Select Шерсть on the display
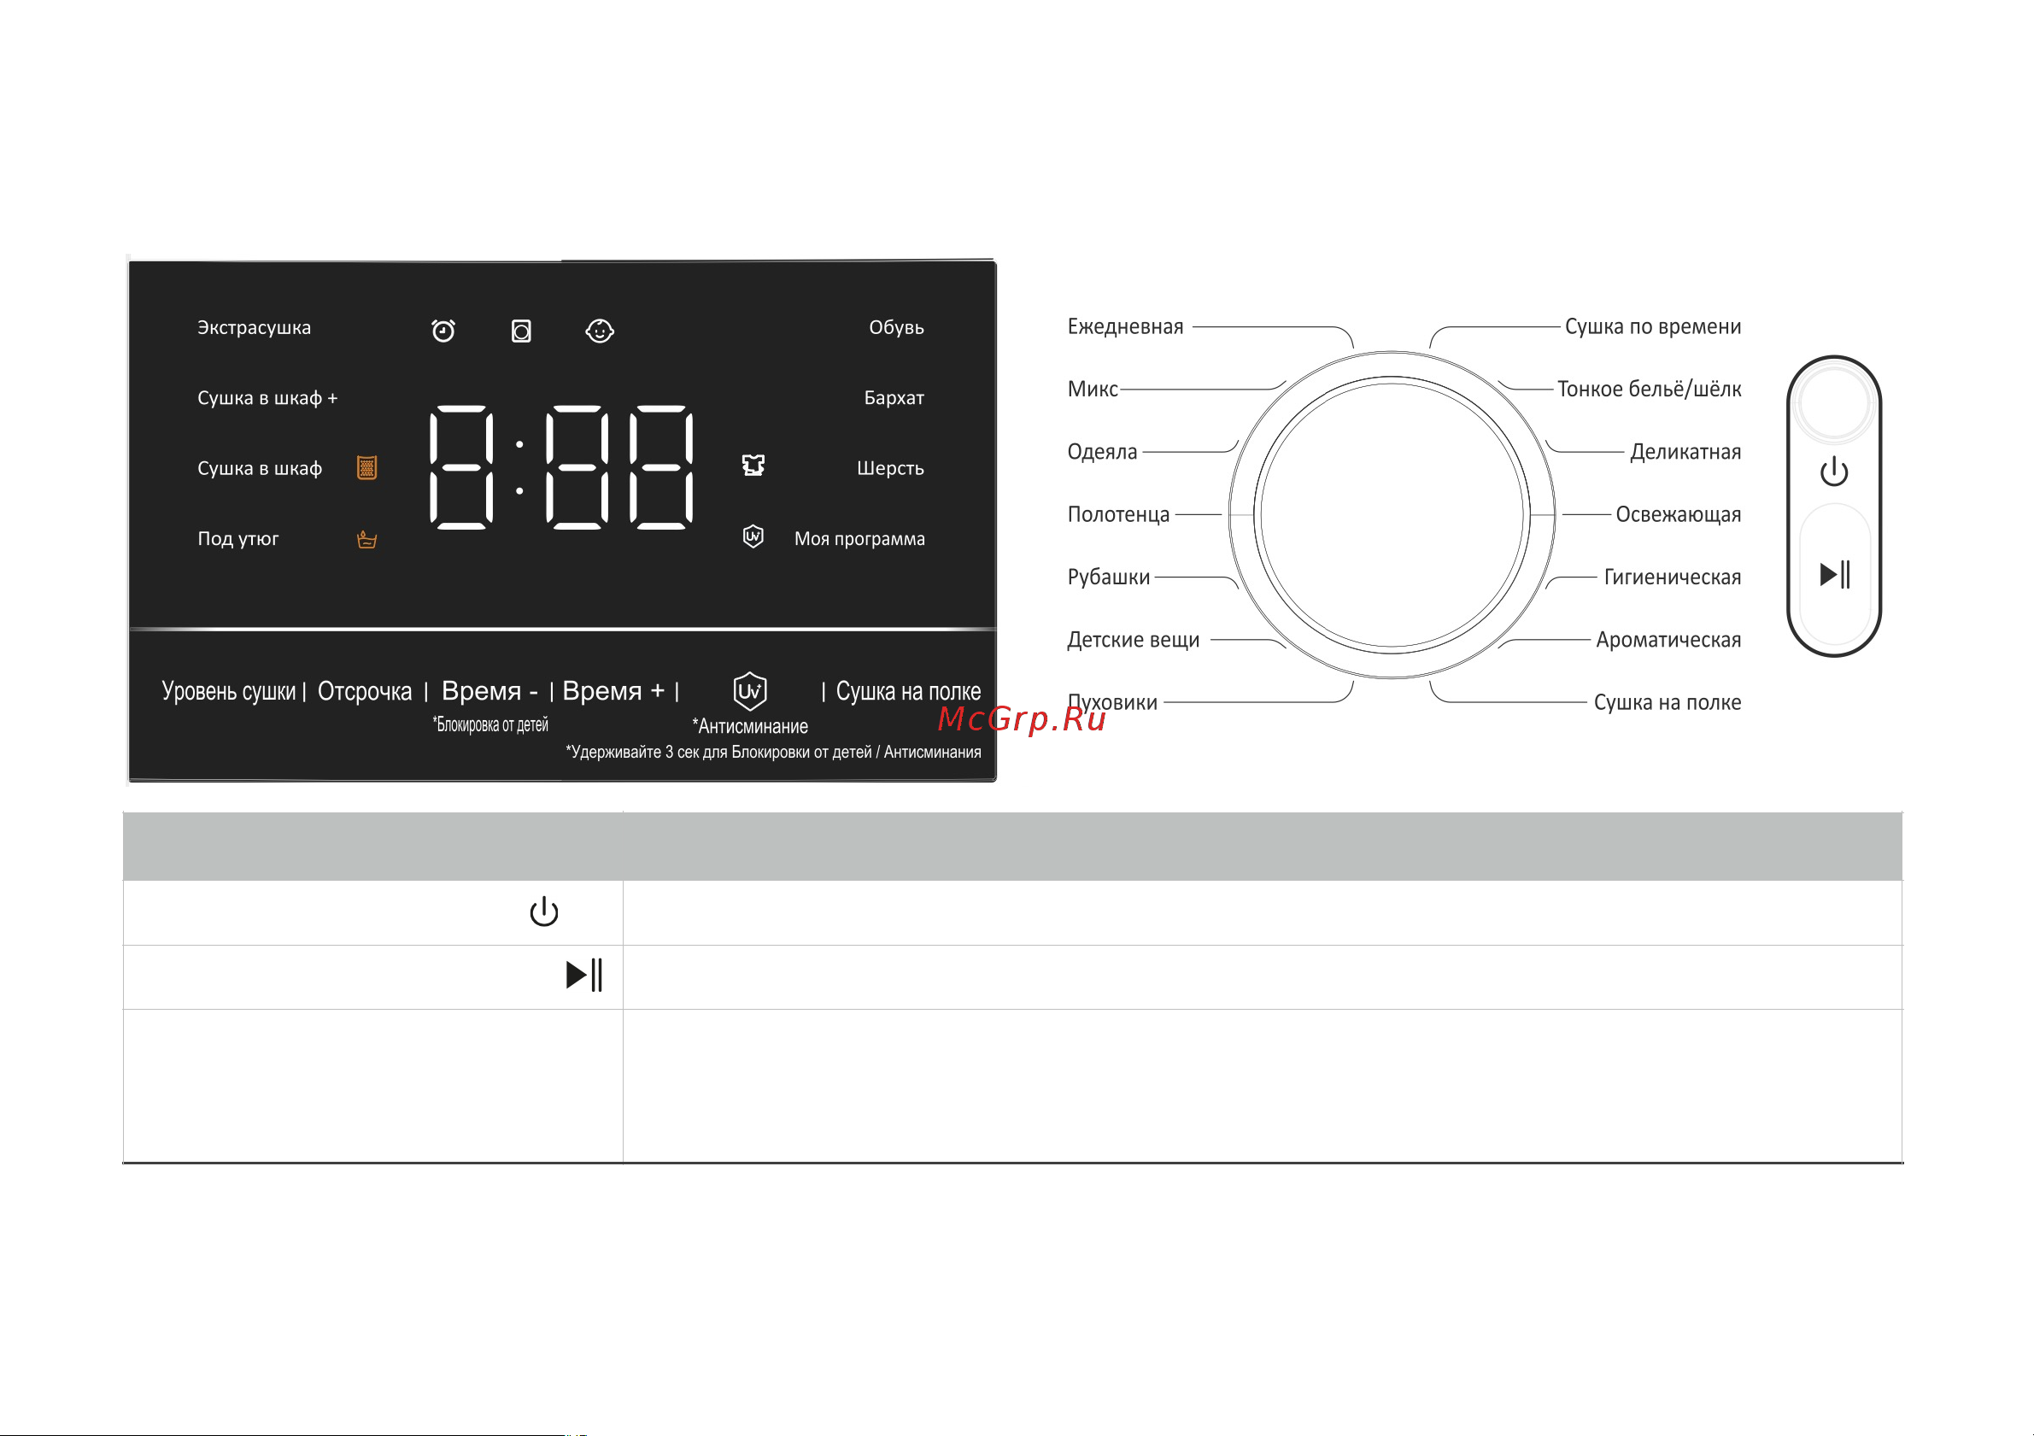The image size is (2034, 1436). [x=890, y=468]
